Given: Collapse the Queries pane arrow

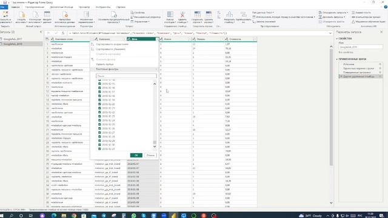Looking at the screenshot, I should click(x=41, y=32).
